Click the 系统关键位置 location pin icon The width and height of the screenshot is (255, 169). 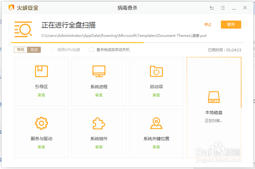point(156,123)
